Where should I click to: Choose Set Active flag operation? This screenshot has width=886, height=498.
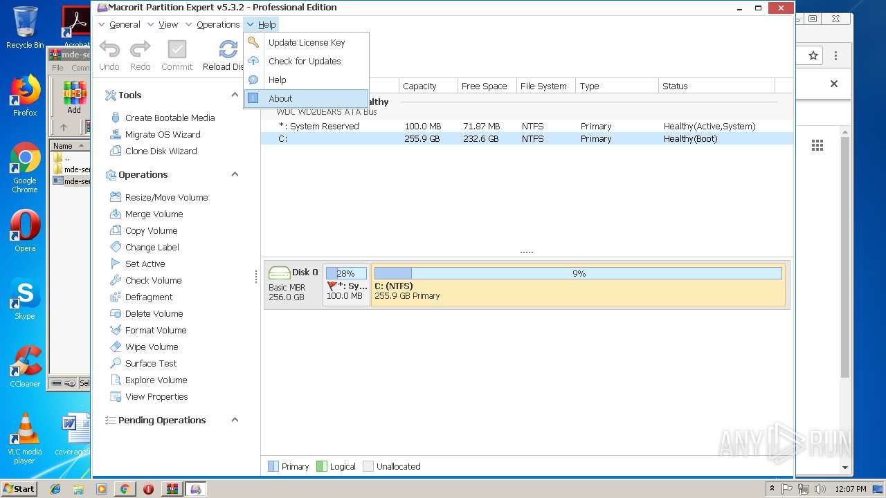tap(138, 264)
